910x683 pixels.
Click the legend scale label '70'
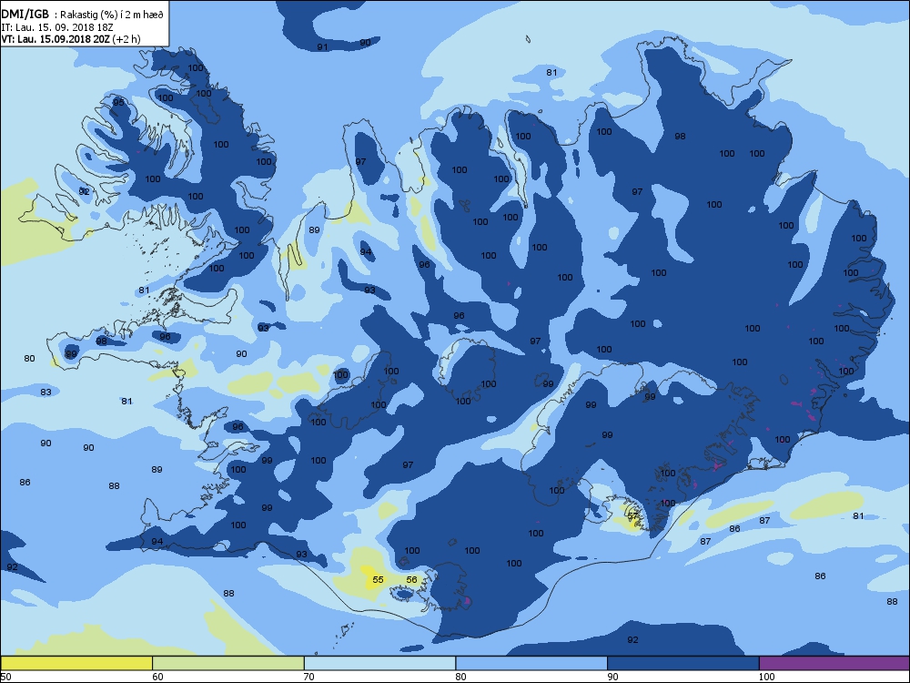[x=308, y=677]
